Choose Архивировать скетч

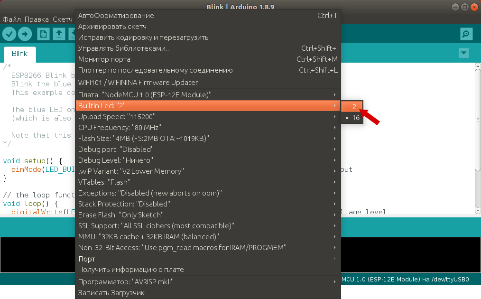point(208,27)
